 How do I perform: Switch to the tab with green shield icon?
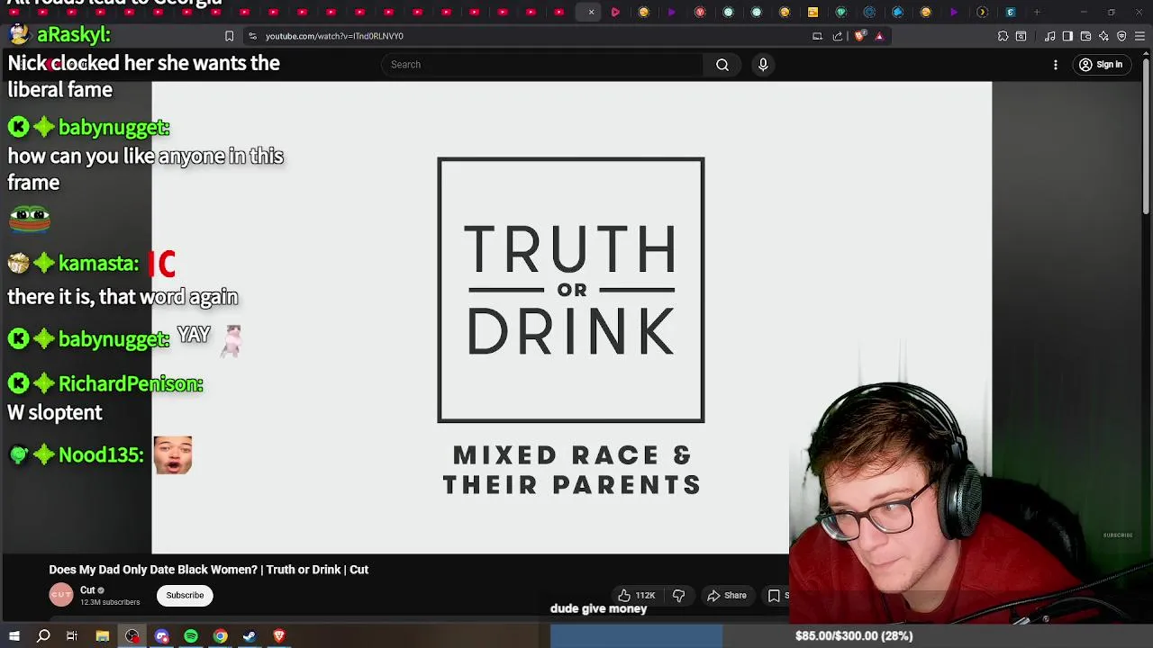point(840,12)
